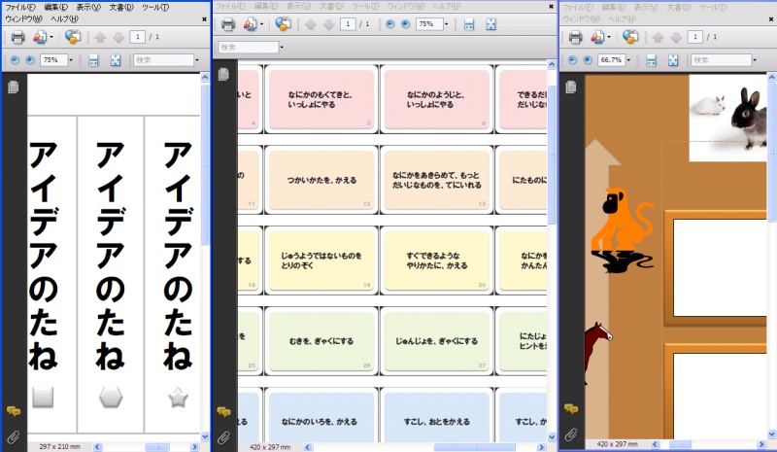Click the page number field in right window
The image size is (777, 452).
[694, 37]
